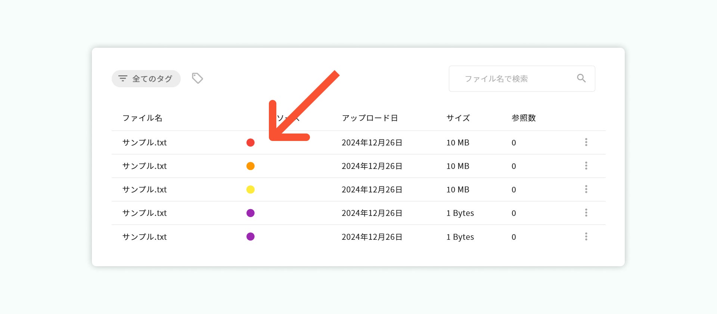Click the purple dot in the bottom row
The image size is (717, 314).
pyautogui.click(x=251, y=236)
